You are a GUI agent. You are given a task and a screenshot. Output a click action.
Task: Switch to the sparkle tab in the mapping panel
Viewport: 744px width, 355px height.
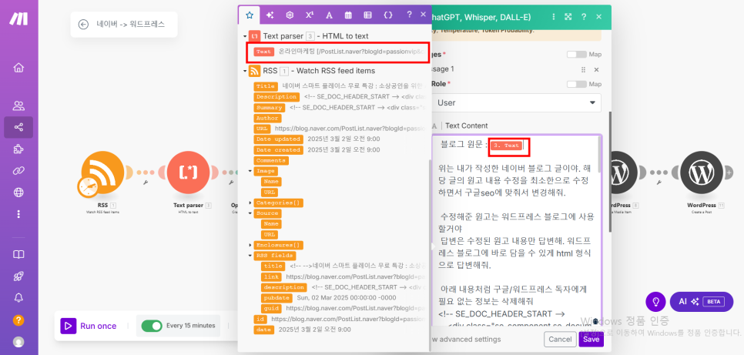pos(270,15)
